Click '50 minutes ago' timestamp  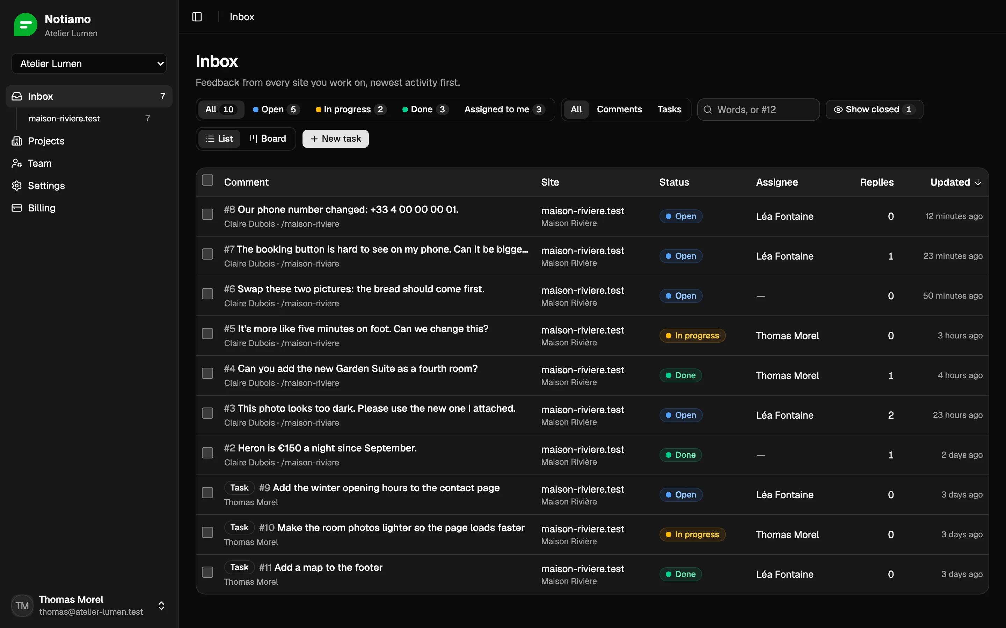pos(952,296)
